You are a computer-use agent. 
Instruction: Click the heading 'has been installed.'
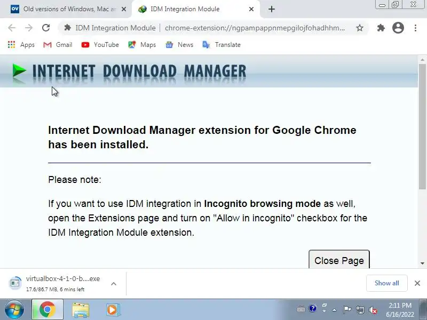click(x=98, y=145)
